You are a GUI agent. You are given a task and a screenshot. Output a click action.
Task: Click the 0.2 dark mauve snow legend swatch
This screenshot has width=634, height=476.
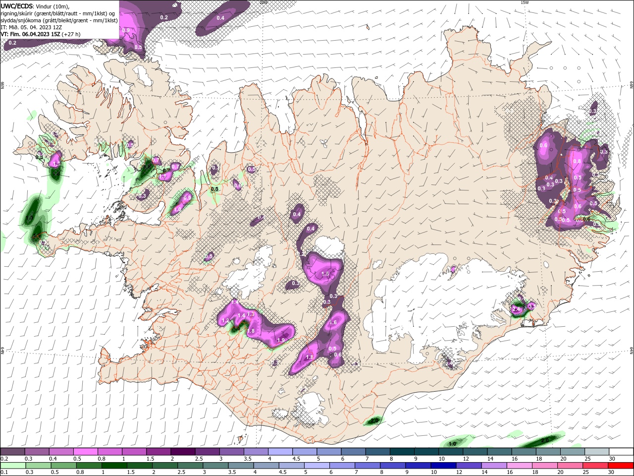12,452
